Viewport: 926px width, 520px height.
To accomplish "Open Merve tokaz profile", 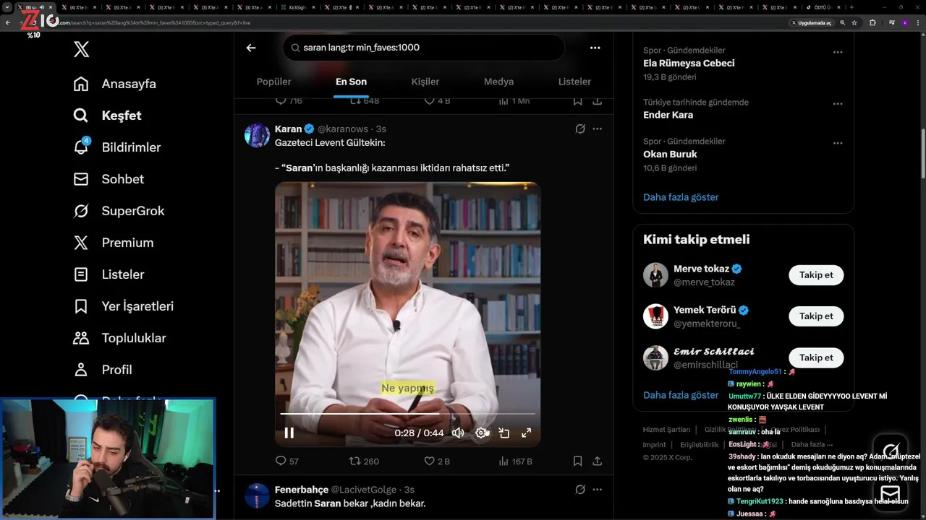I will (x=701, y=269).
